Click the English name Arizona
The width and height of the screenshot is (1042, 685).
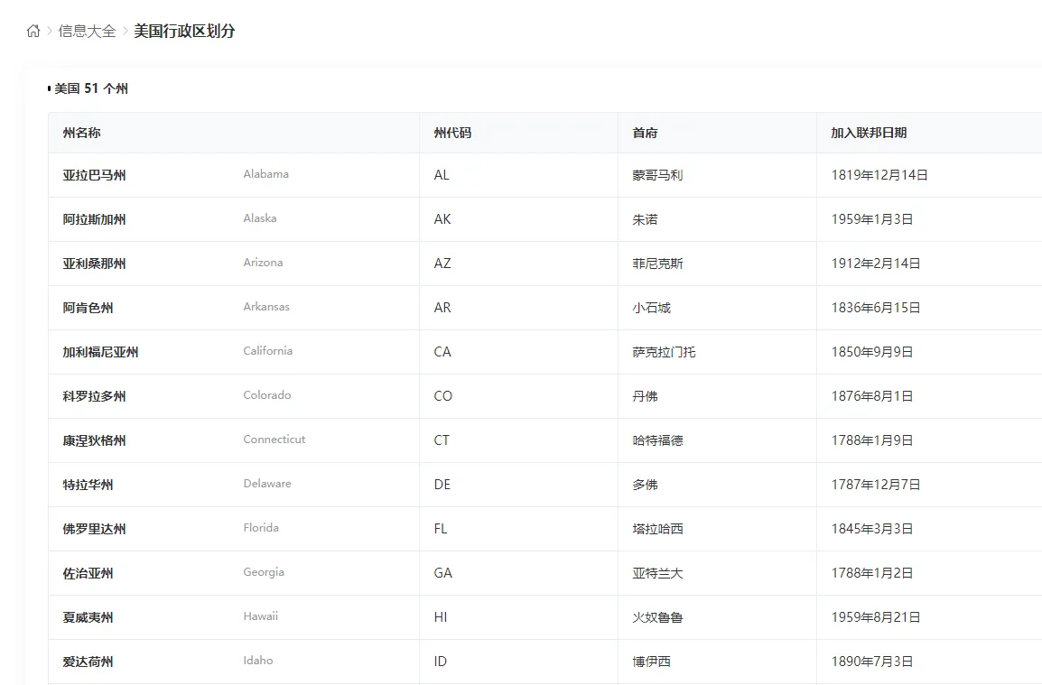[x=263, y=263]
